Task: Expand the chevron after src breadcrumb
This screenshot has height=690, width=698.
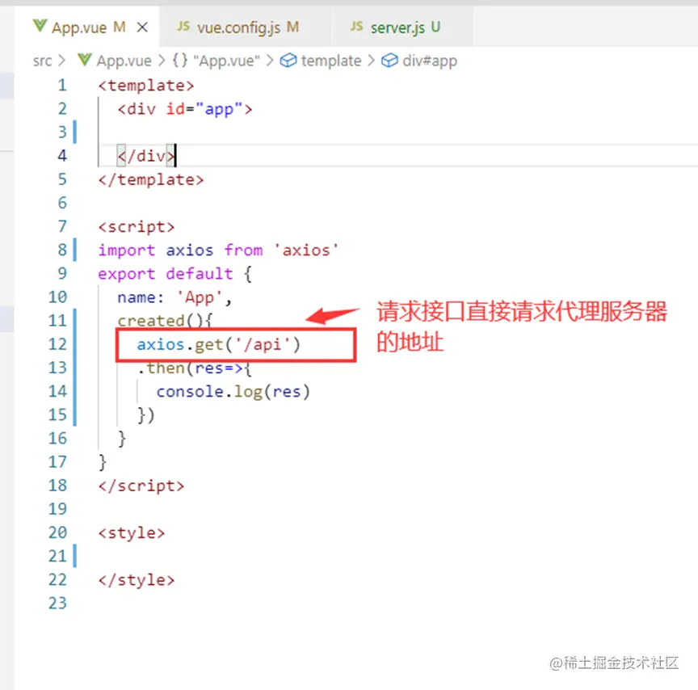Action: 62,61
